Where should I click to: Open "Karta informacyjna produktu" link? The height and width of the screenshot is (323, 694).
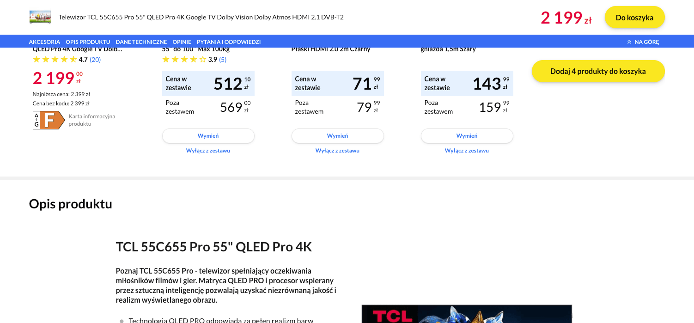(x=91, y=120)
